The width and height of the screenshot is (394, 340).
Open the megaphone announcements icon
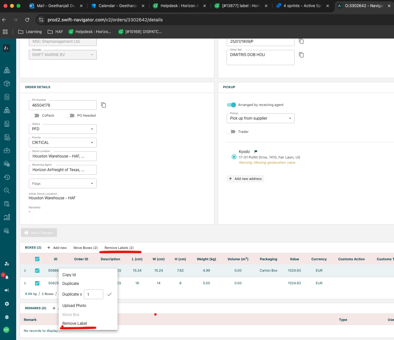(7, 290)
